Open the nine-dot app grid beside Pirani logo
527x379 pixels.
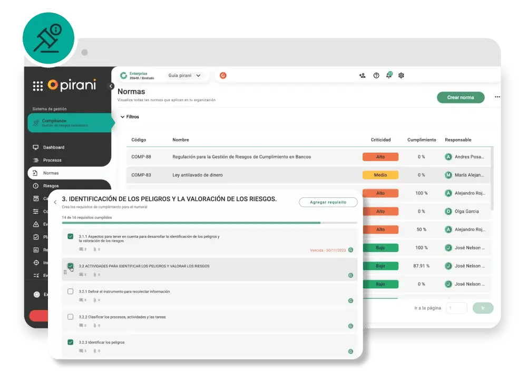pyautogui.click(x=38, y=86)
